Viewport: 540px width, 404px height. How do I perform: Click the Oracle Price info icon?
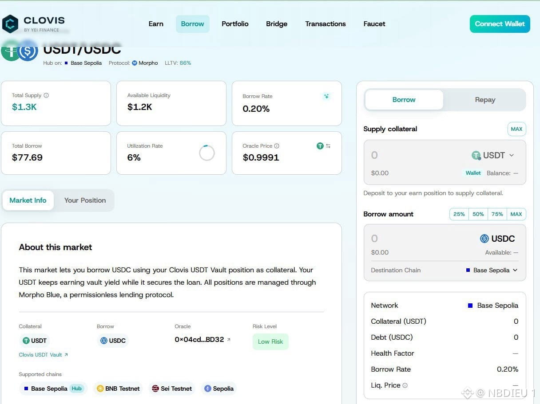pos(277,146)
